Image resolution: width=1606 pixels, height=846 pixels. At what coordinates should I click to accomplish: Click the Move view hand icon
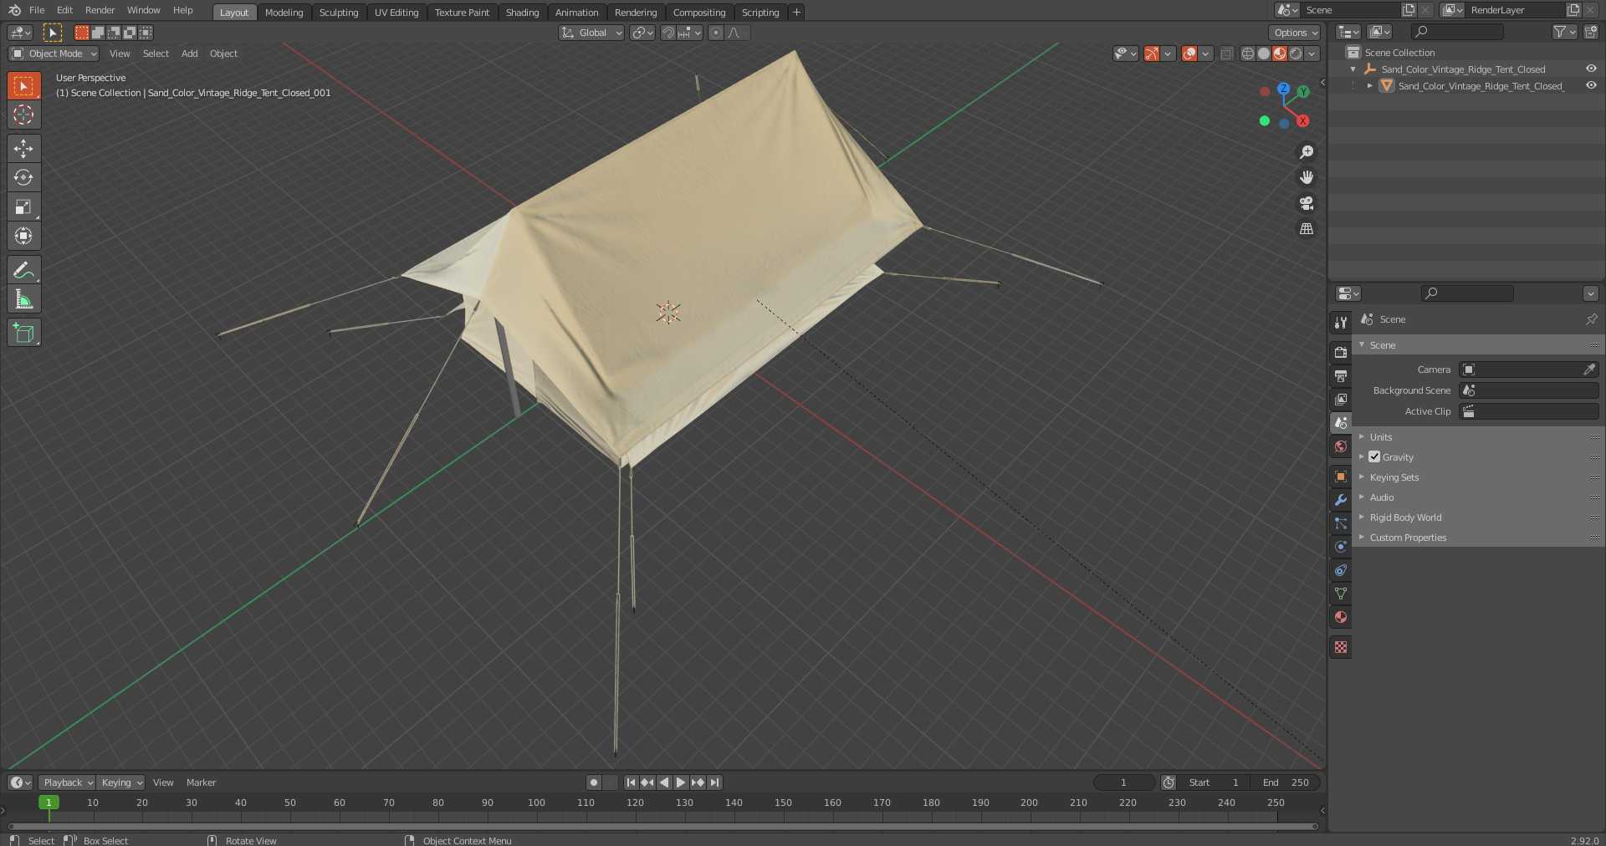click(1306, 177)
